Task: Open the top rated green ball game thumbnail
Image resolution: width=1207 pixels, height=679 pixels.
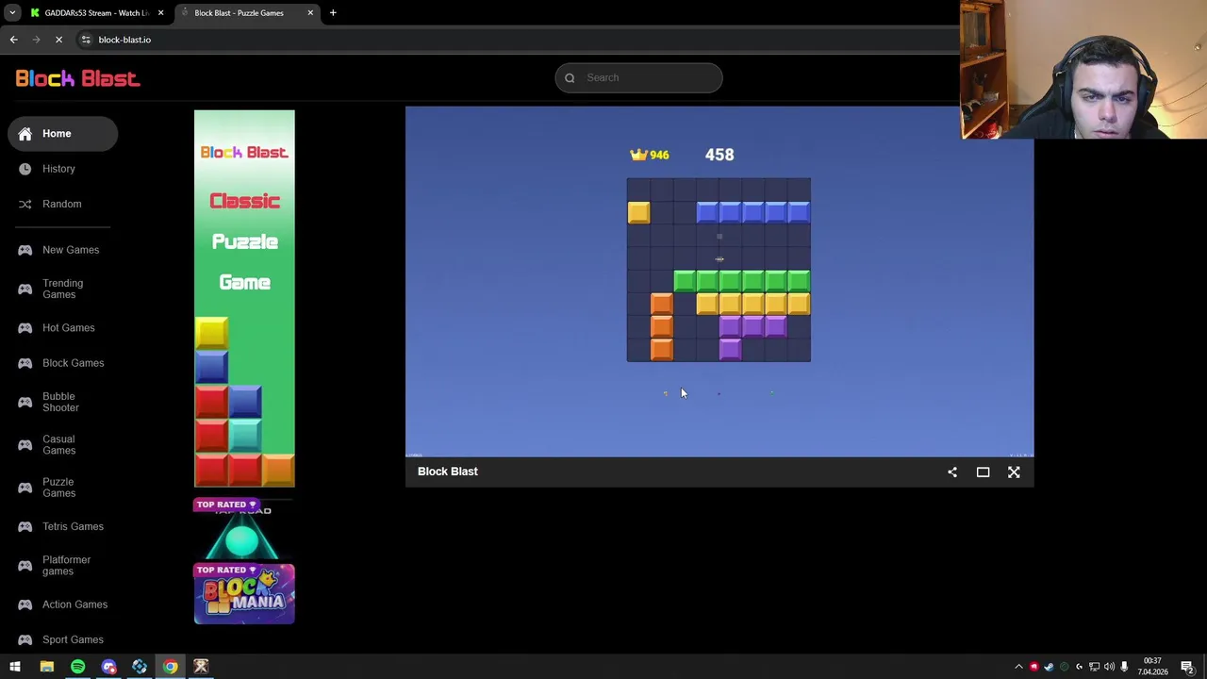Action: click(x=244, y=528)
